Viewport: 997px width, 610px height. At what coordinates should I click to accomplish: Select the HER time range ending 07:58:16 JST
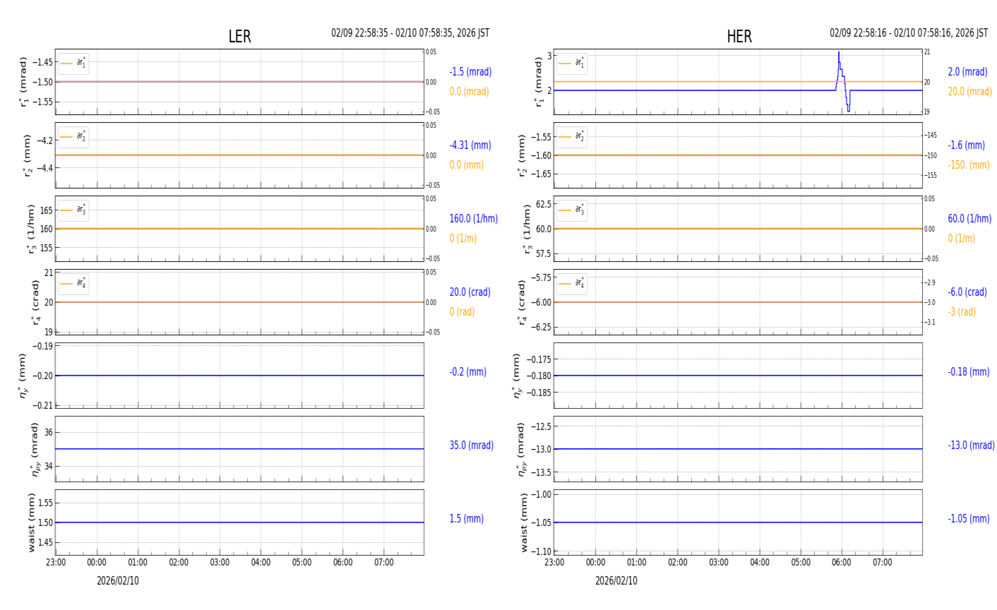tap(909, 33)
